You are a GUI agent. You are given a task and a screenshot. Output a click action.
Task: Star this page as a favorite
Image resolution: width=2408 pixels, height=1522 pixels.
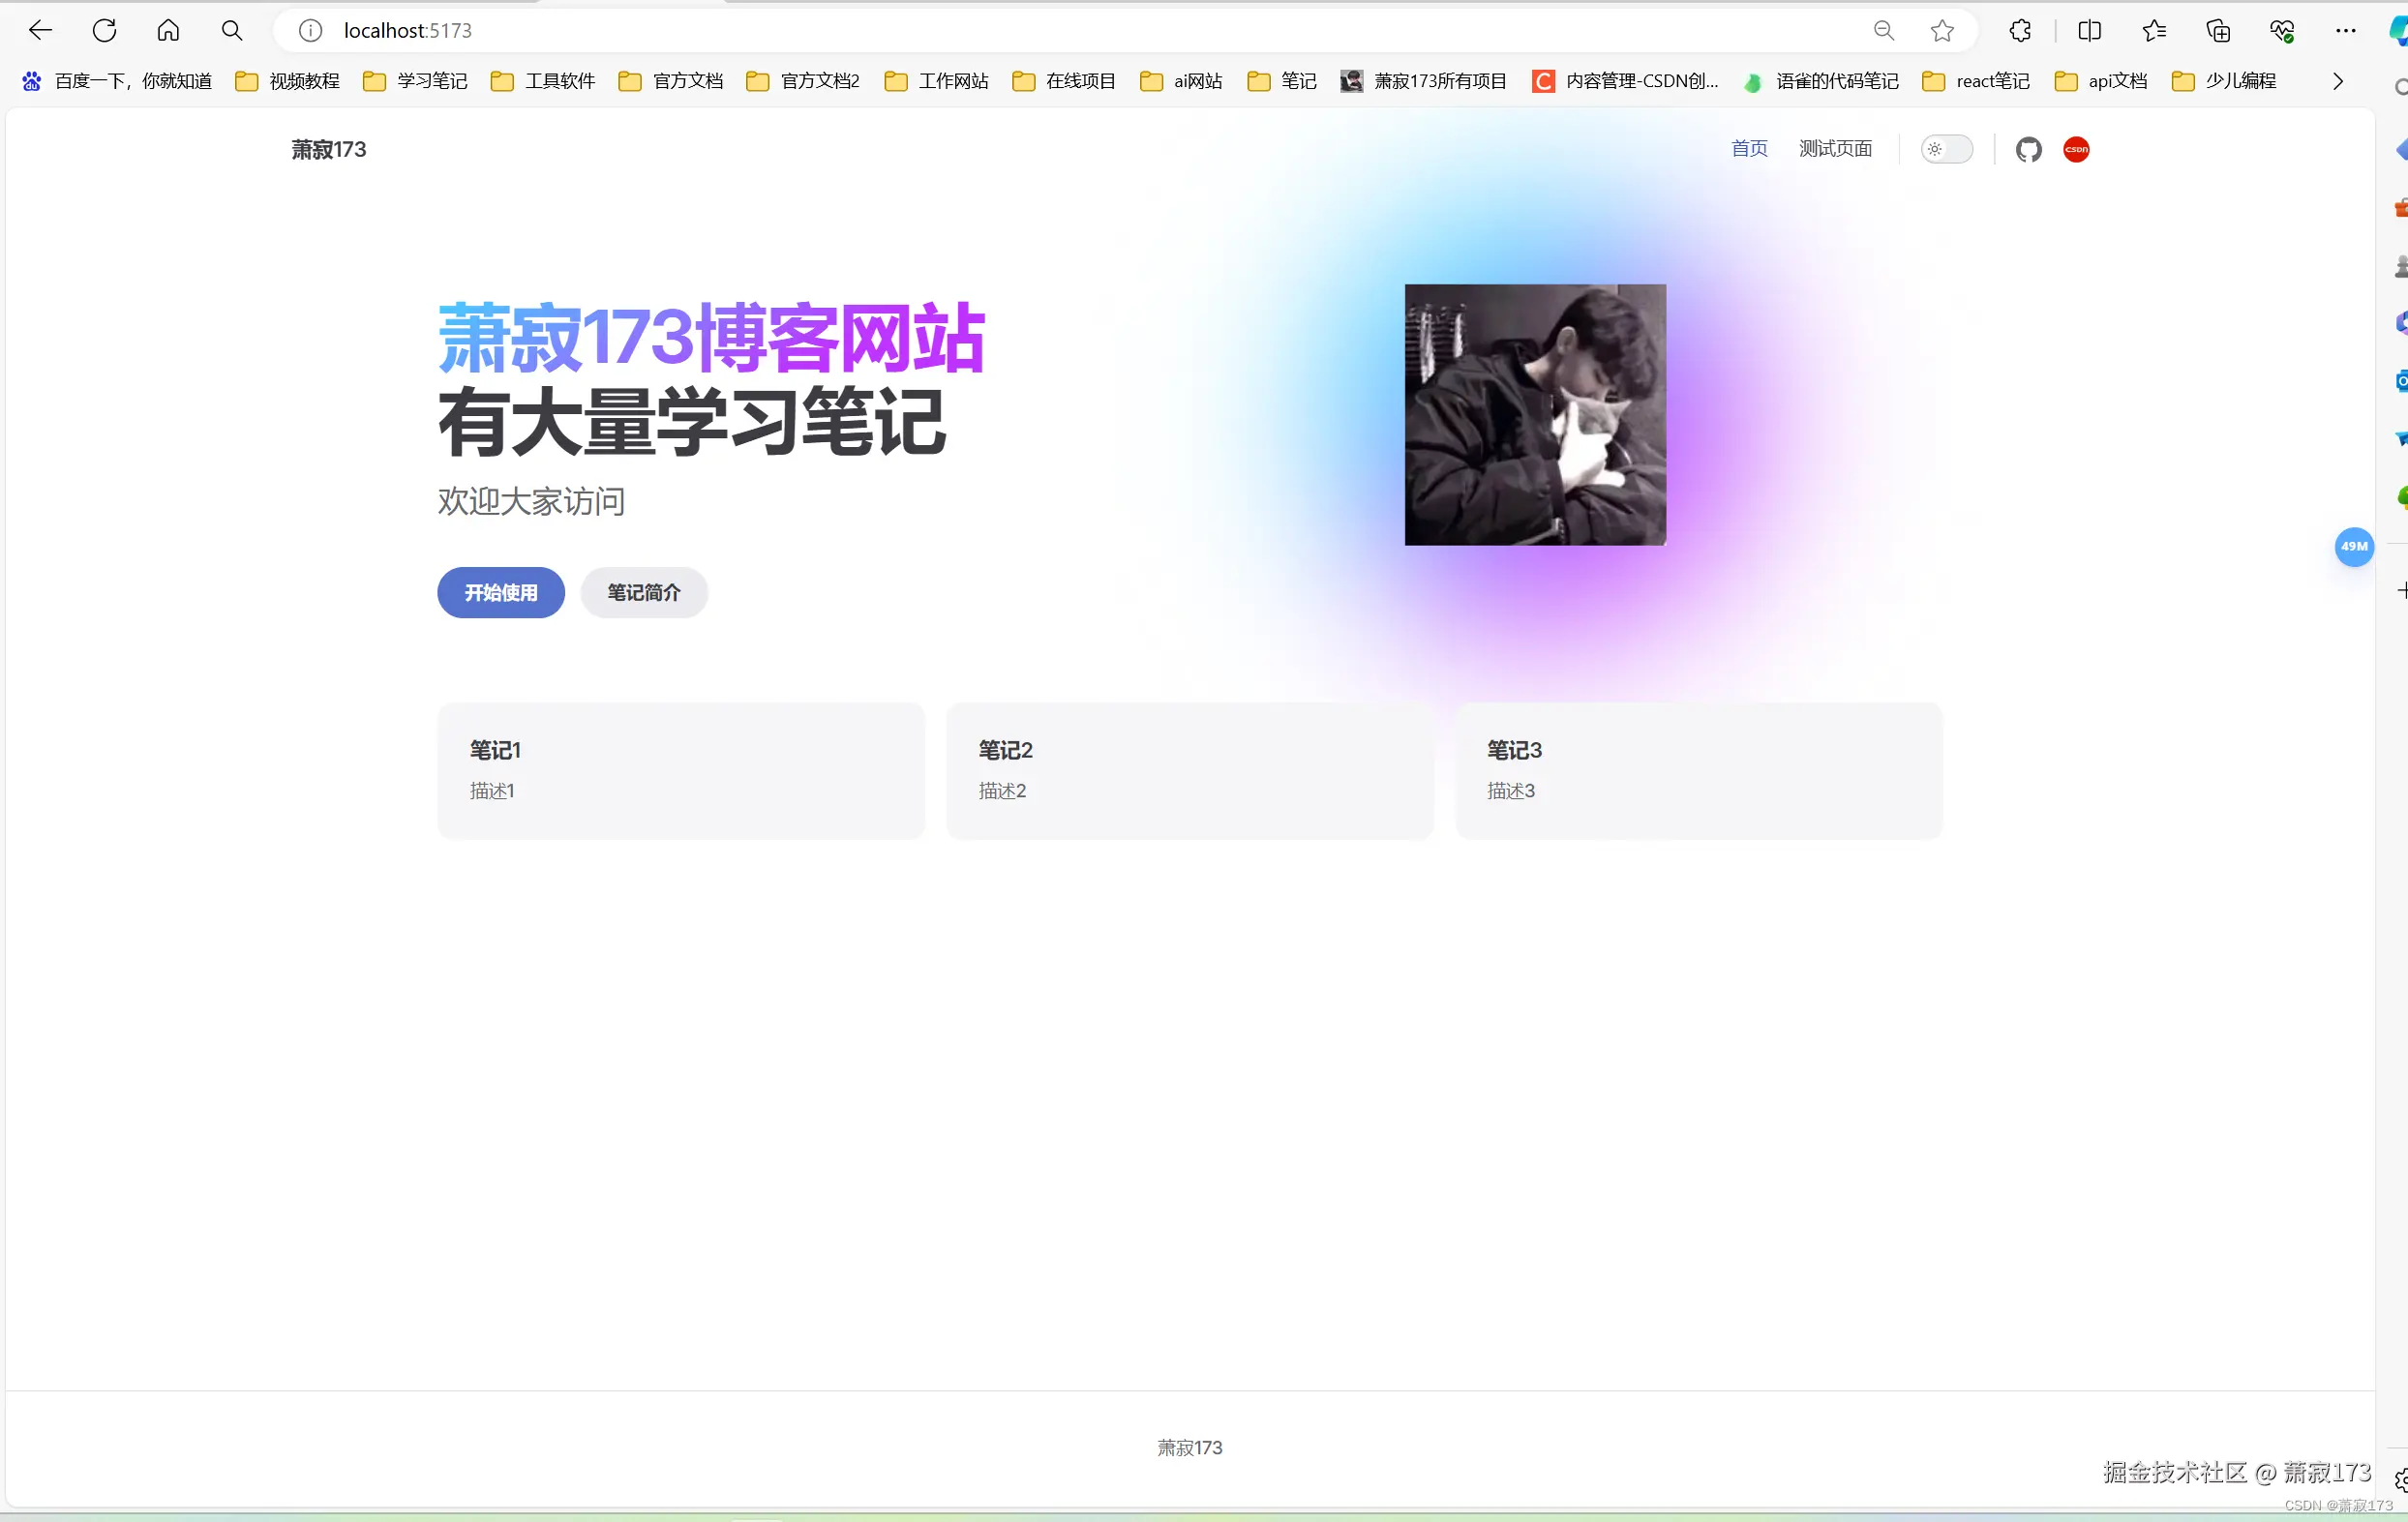(1941, 30)
